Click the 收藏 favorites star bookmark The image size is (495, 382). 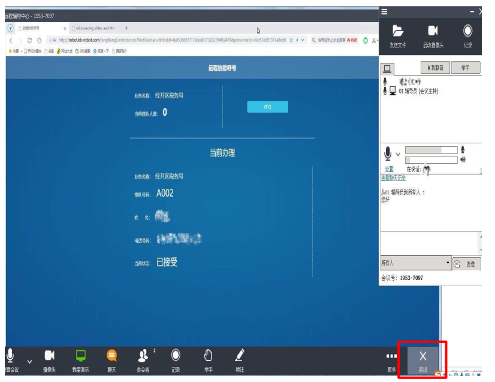point(14,51)
